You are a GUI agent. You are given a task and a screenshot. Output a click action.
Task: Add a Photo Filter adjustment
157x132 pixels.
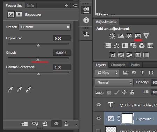[x=134, y=45]
